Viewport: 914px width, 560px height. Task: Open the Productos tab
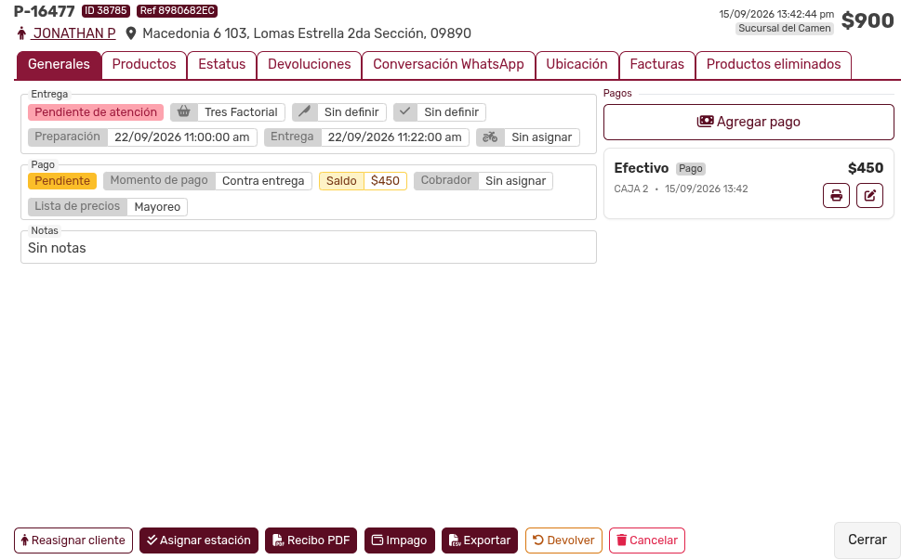click(x=144, y=65)
